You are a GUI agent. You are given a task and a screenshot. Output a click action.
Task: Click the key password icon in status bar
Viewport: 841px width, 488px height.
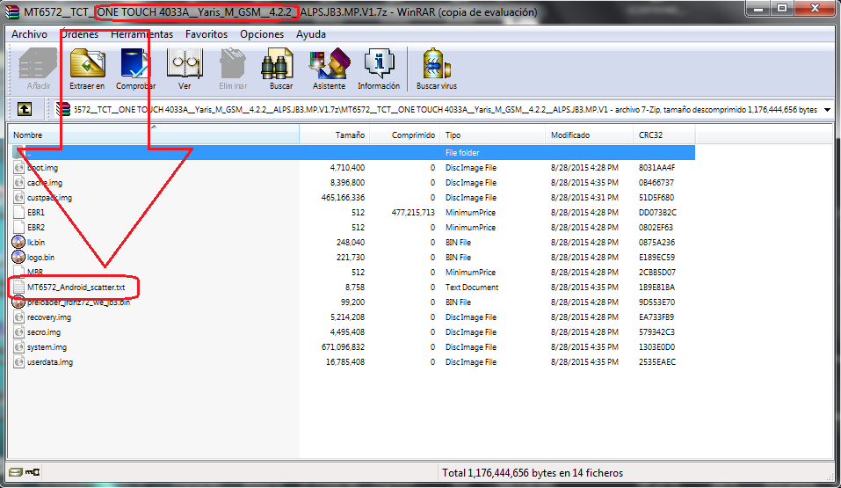[x=33, y=472]
